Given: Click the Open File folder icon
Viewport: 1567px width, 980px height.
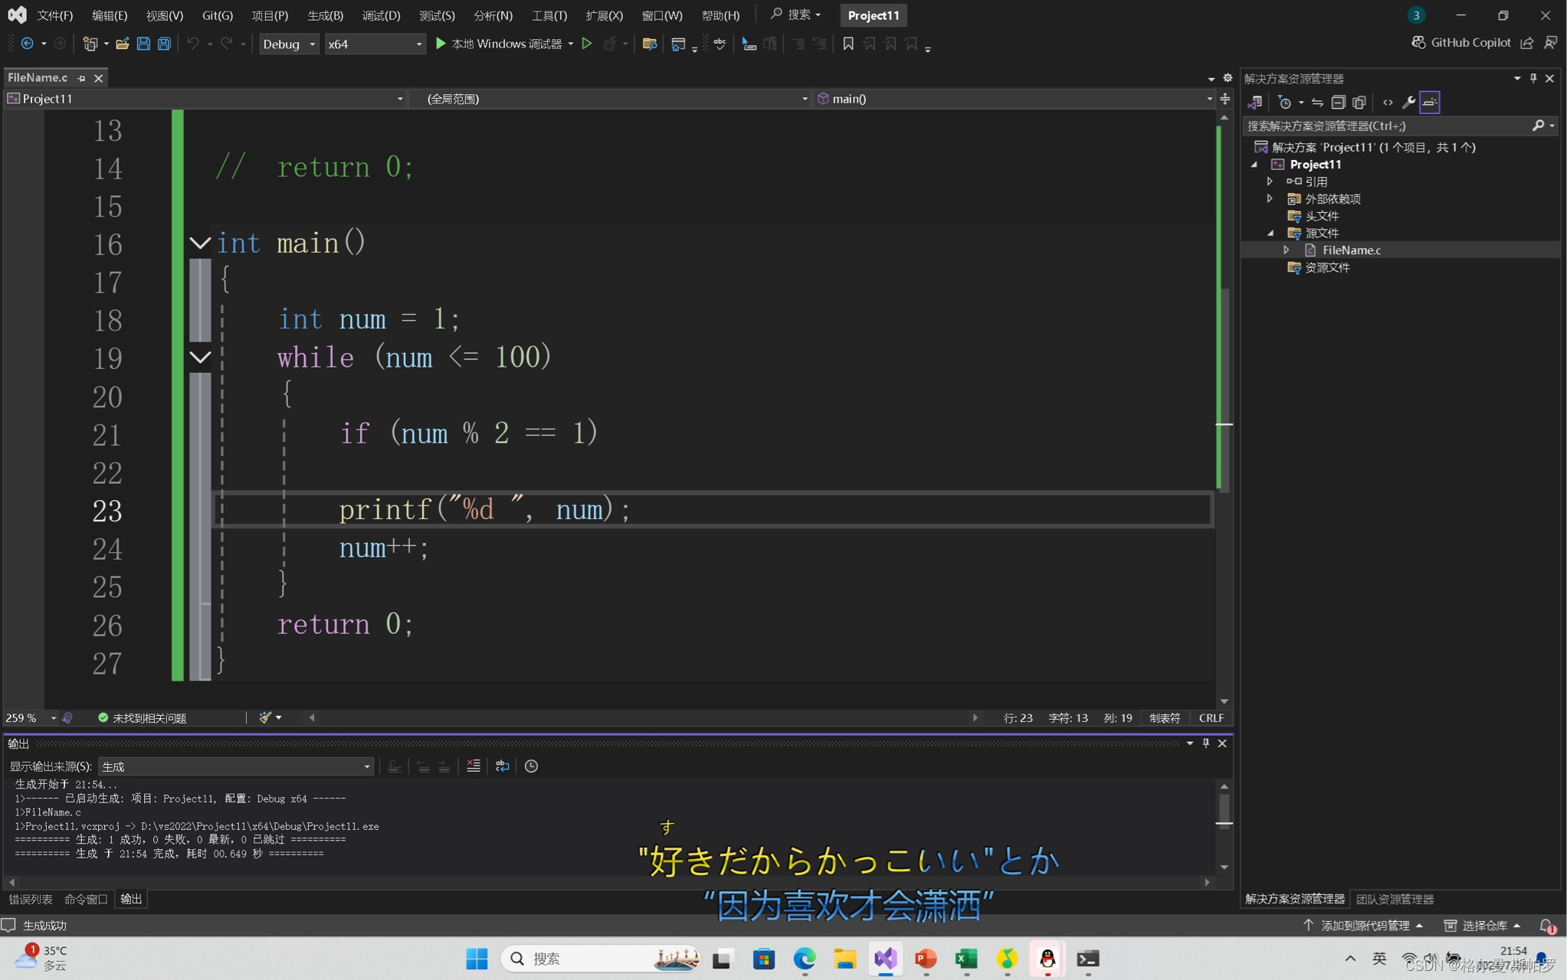Looking at the screenshot, I should (122, 44).
